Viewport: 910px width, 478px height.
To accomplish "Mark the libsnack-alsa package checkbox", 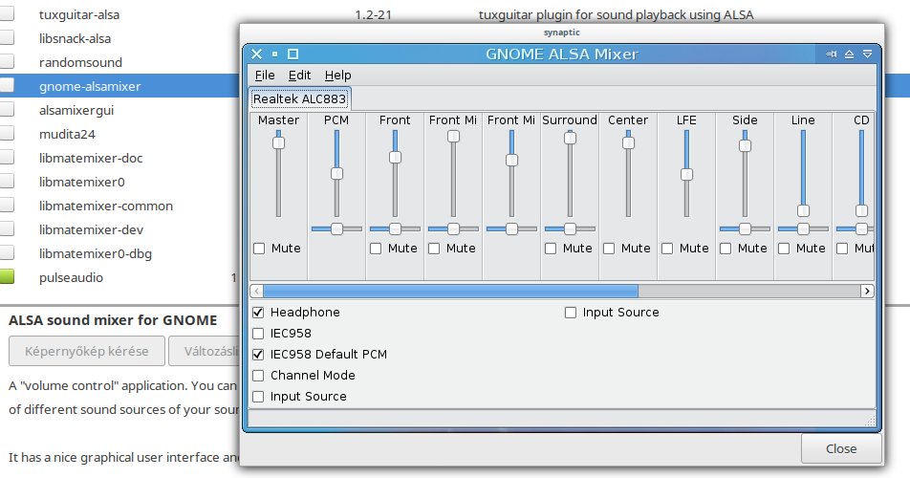I will (7, 38).
